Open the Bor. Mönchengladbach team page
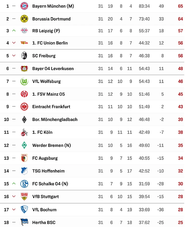The height and width of the screenshot is (227, 185). pos(55,119)
